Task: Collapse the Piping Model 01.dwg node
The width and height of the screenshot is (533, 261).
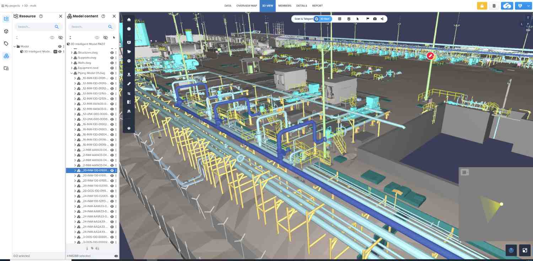Action: tap(71, 73)
